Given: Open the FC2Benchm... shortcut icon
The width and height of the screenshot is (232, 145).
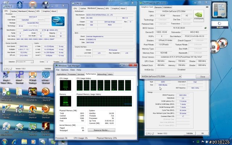Looking at the screenshot, I should pyautogui.click(x=46, y=94).
